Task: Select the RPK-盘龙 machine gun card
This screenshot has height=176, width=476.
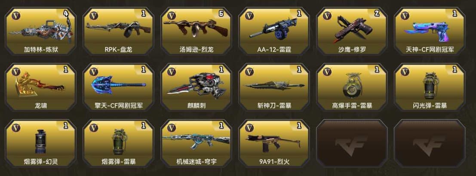Action: point(118,31)
